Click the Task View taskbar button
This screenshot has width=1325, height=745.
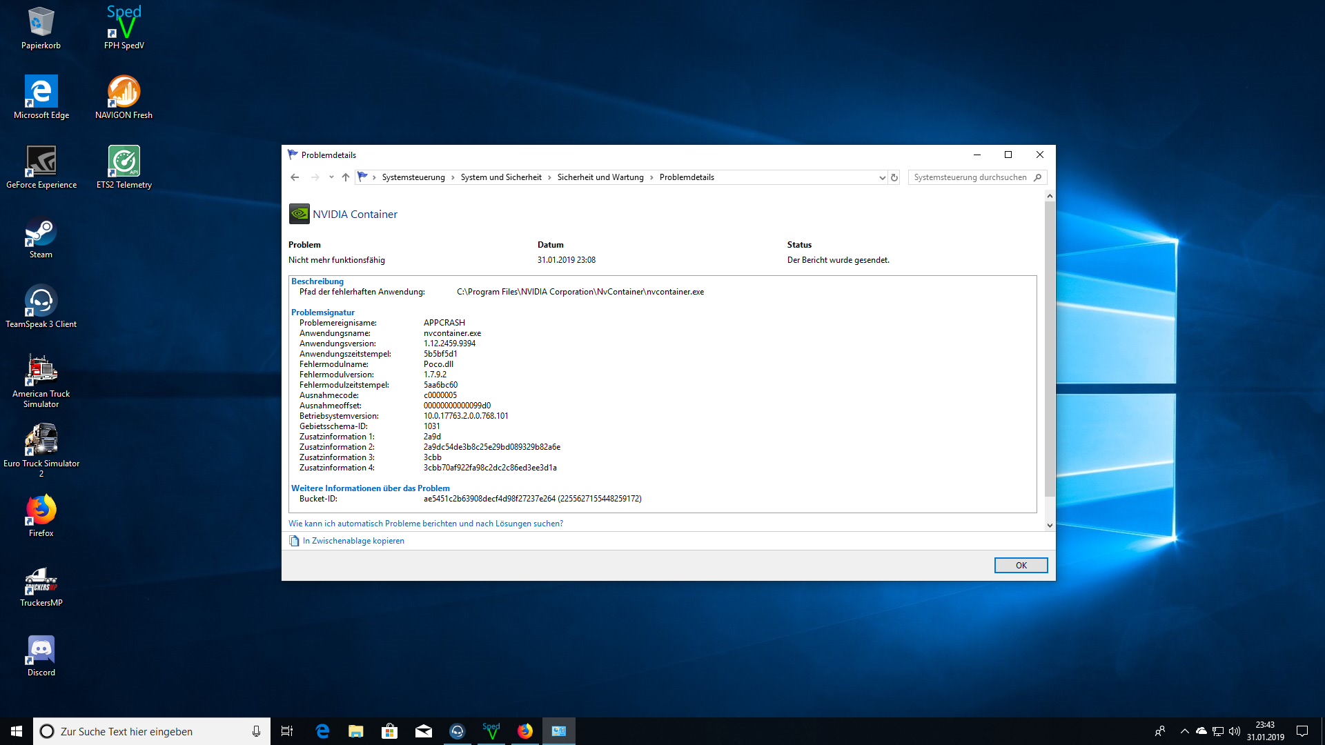[287, 731]
